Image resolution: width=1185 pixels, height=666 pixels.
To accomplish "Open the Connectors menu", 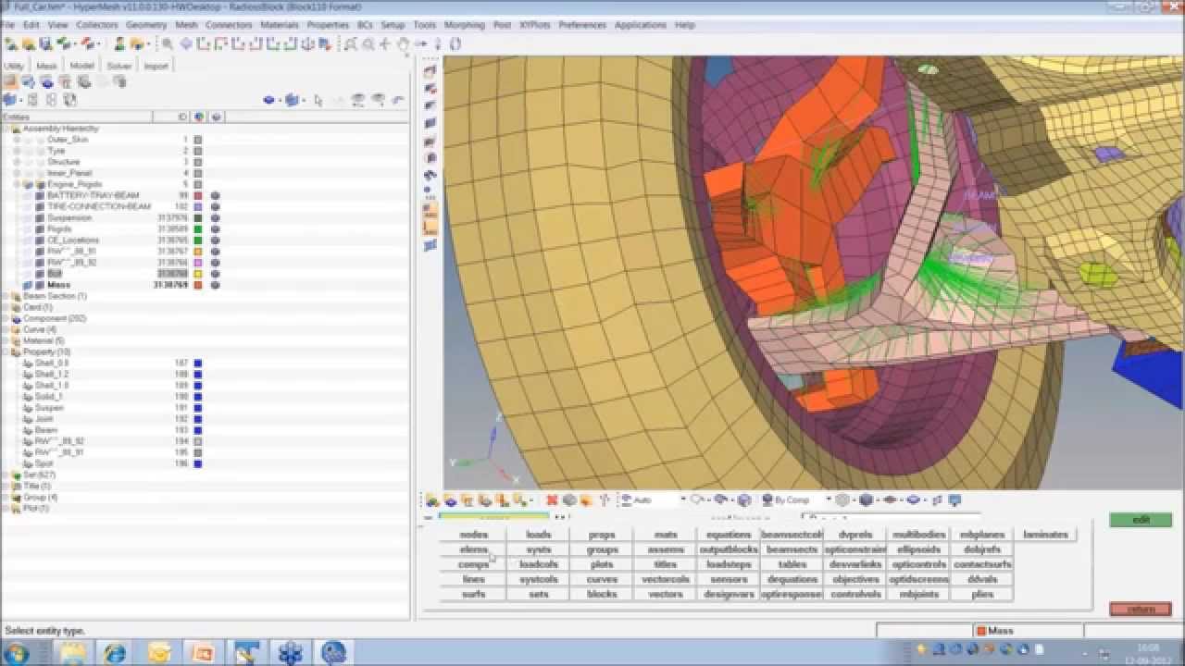I will [x=229, y=25].
